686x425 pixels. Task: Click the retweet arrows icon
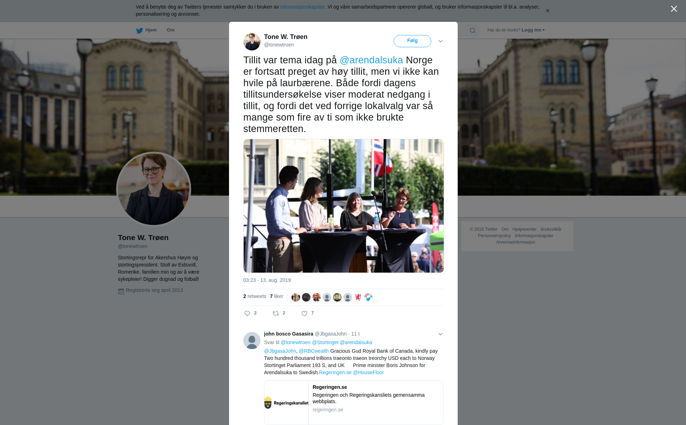point(276,313)
